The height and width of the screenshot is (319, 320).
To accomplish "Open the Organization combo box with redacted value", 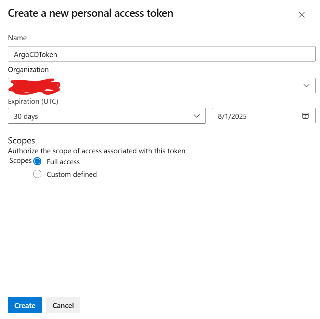I will click(162, 86).
